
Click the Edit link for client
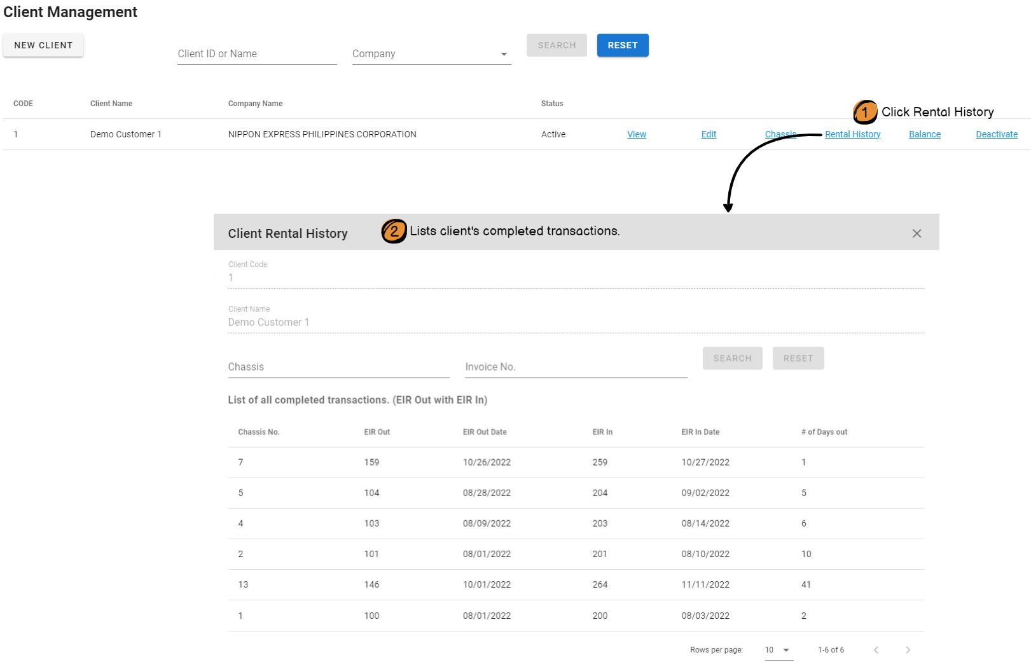coord(709,134)
